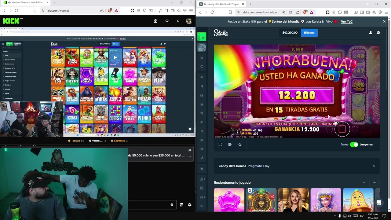Click Brave Shields icon in Kick window
This screenshot has width=391, height=220.
[x=110, y=10]
